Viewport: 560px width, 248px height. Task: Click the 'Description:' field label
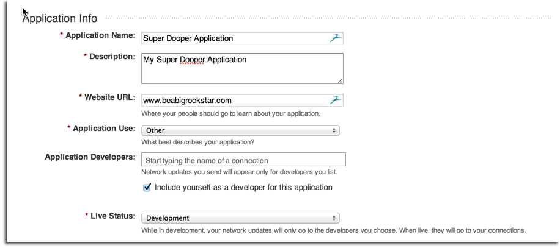(x=112, y=57)
